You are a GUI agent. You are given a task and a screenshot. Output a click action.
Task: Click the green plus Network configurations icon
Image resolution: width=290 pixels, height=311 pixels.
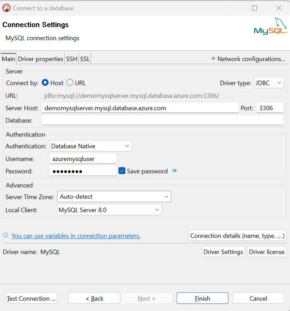coord(213,59)
